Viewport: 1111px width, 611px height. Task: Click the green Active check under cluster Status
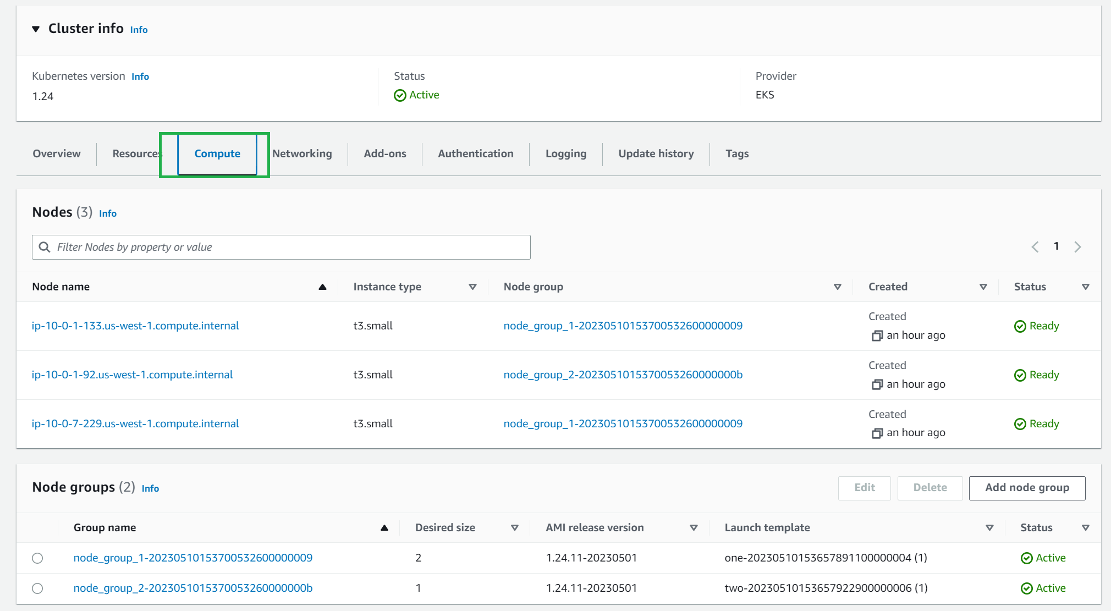(x=400, y=95)
